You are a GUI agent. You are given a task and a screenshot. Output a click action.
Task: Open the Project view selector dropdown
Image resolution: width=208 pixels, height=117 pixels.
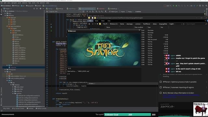(7, 9)
